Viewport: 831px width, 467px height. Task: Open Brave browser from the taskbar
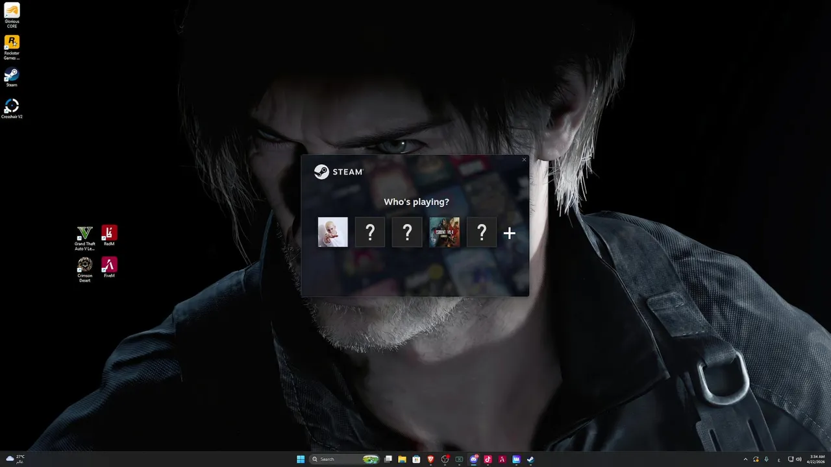pos(430,459)
